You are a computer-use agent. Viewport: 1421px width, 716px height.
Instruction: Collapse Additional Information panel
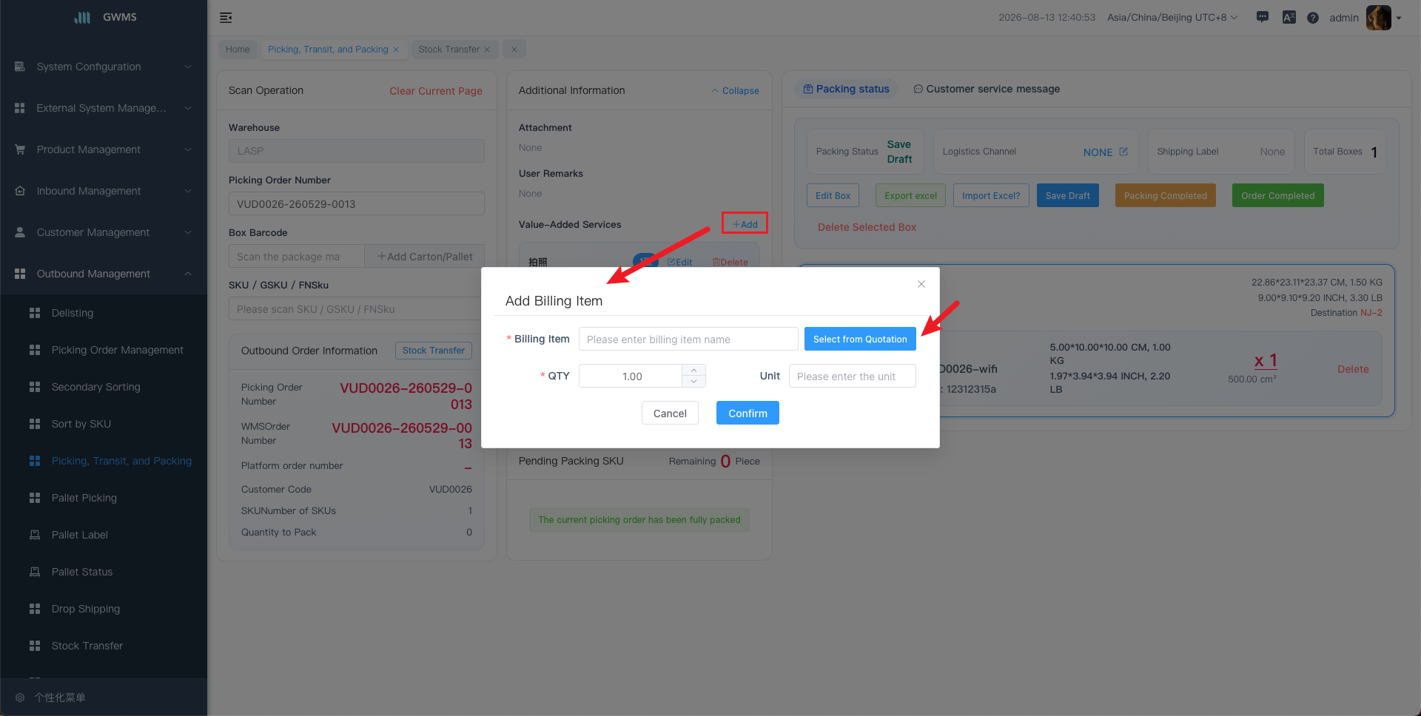[x=736, y=91]
